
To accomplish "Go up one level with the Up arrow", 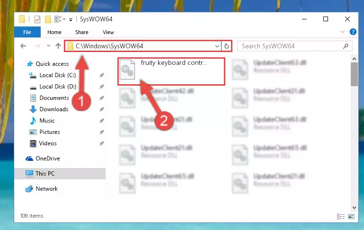I will [58, 46].
